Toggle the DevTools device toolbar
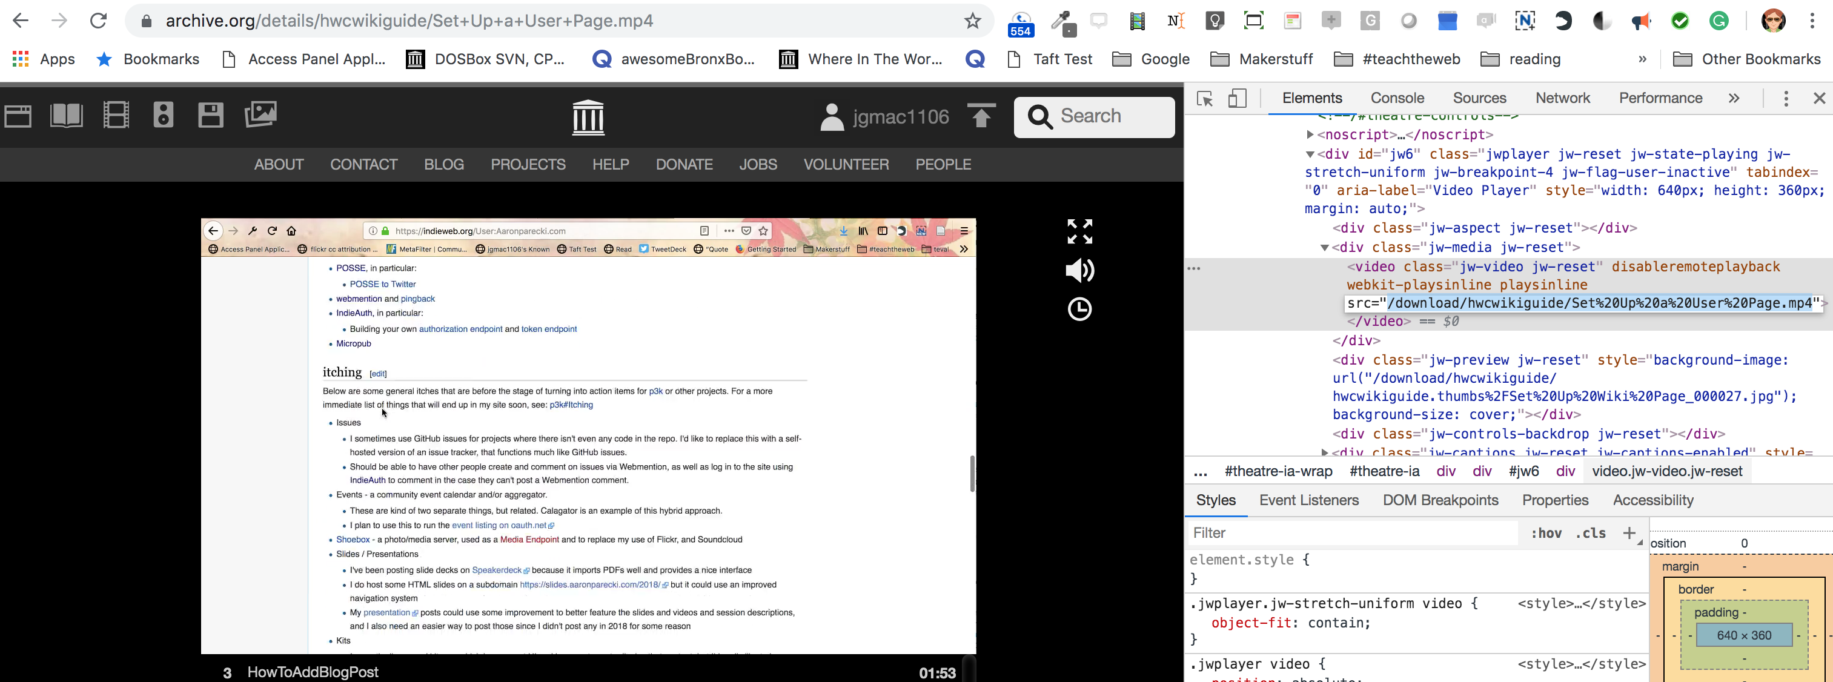Image resolution: width=1833 pixels, height=682 pixels. point(1238,98)
